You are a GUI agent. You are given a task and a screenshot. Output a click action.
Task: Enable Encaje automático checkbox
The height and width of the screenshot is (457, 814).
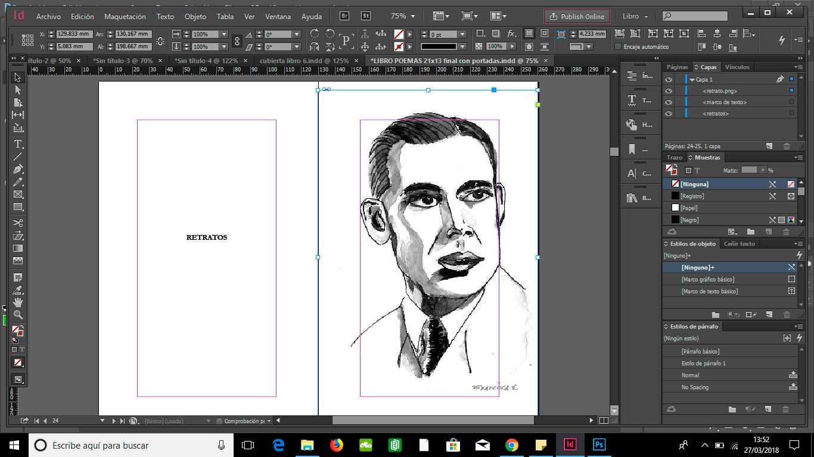coord(618,46)
